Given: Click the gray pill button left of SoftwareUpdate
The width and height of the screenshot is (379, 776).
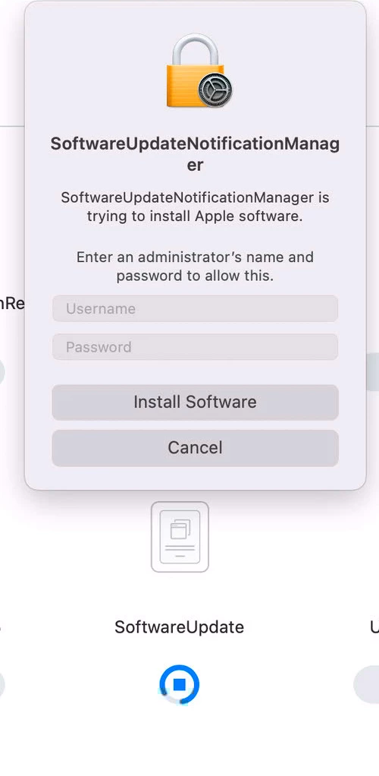Looking at the screenshot, I should pos(2,684).
